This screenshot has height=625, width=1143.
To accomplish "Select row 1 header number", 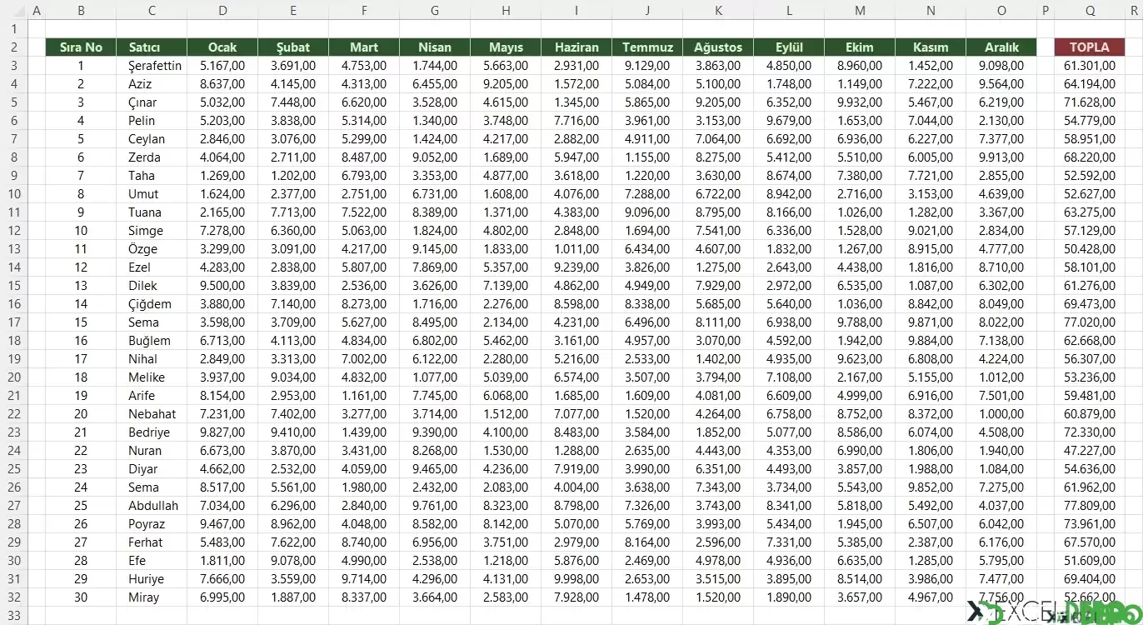I will pyautogui.click(x=13, y=29).
